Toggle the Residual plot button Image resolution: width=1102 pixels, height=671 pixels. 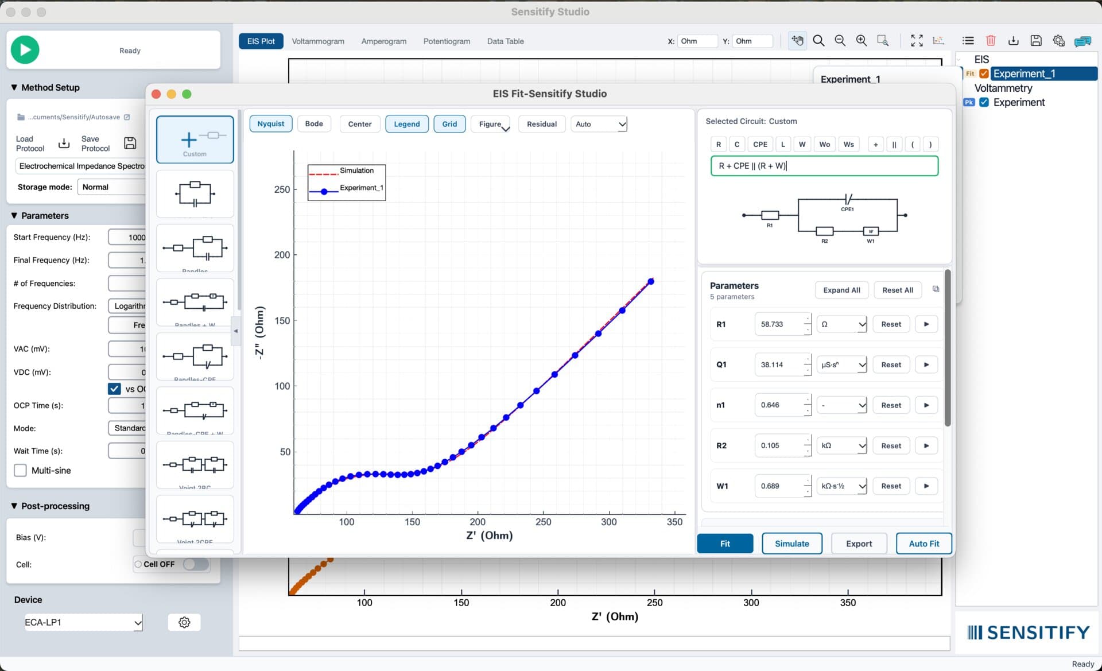pyautogui.click(x=542, y=124)
